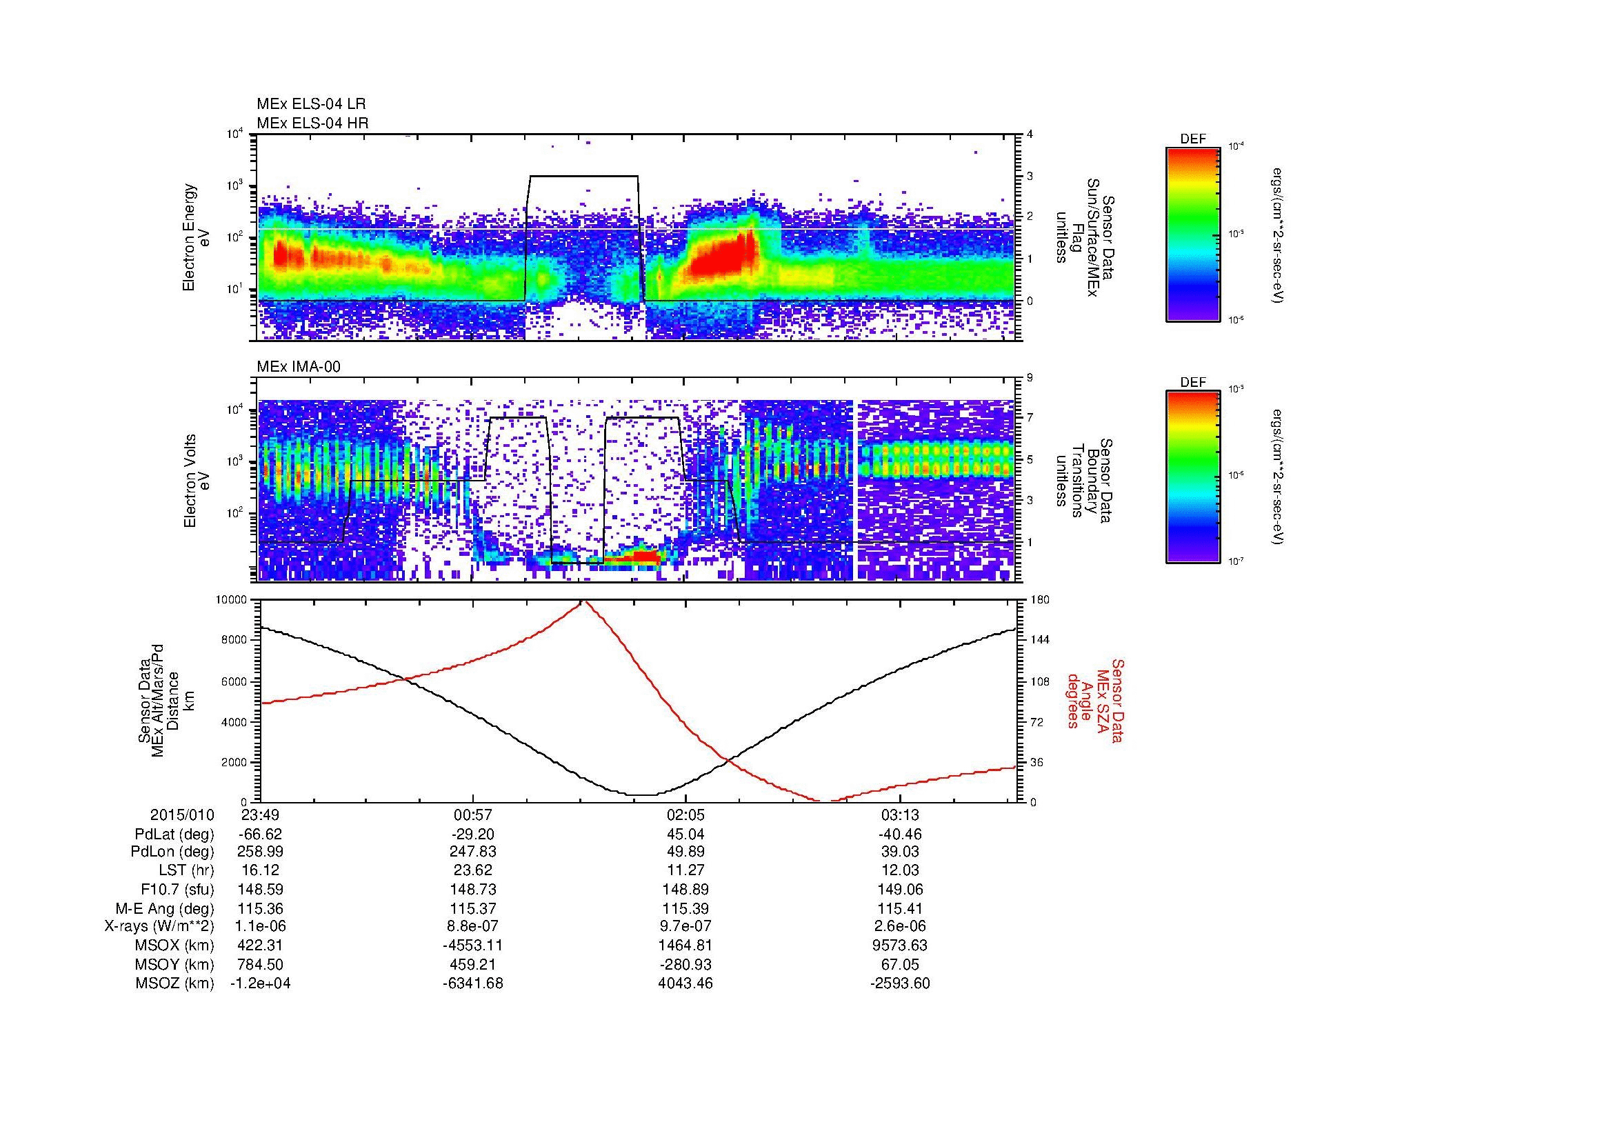Image resolution: width=1613 pixels, height=1140 pixels.
Task: Click the PdLat value '-66.62'
Action: [260, 834]
